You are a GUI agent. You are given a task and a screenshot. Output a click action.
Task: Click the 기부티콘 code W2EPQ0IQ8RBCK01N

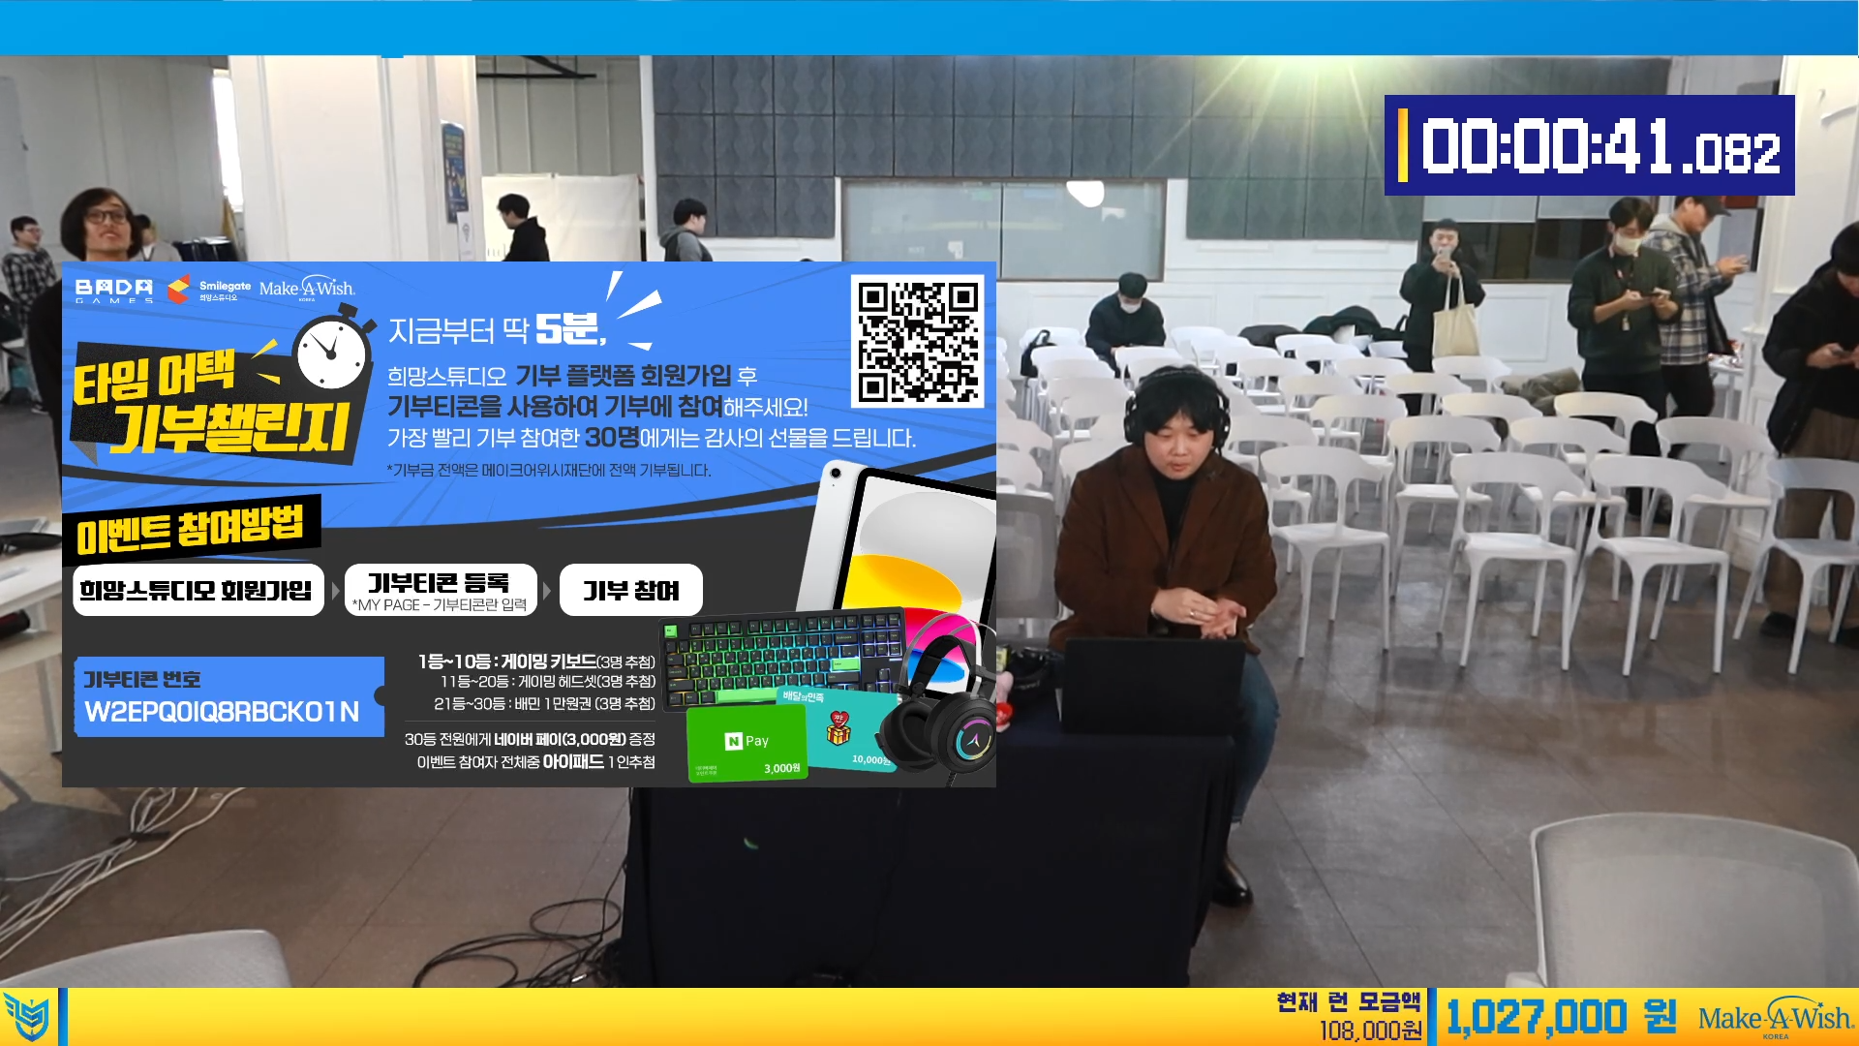tap(222, 712)
